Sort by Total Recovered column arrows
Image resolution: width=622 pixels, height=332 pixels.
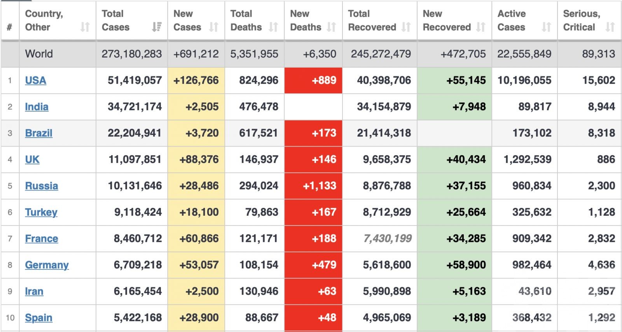(x=406, y=27)
